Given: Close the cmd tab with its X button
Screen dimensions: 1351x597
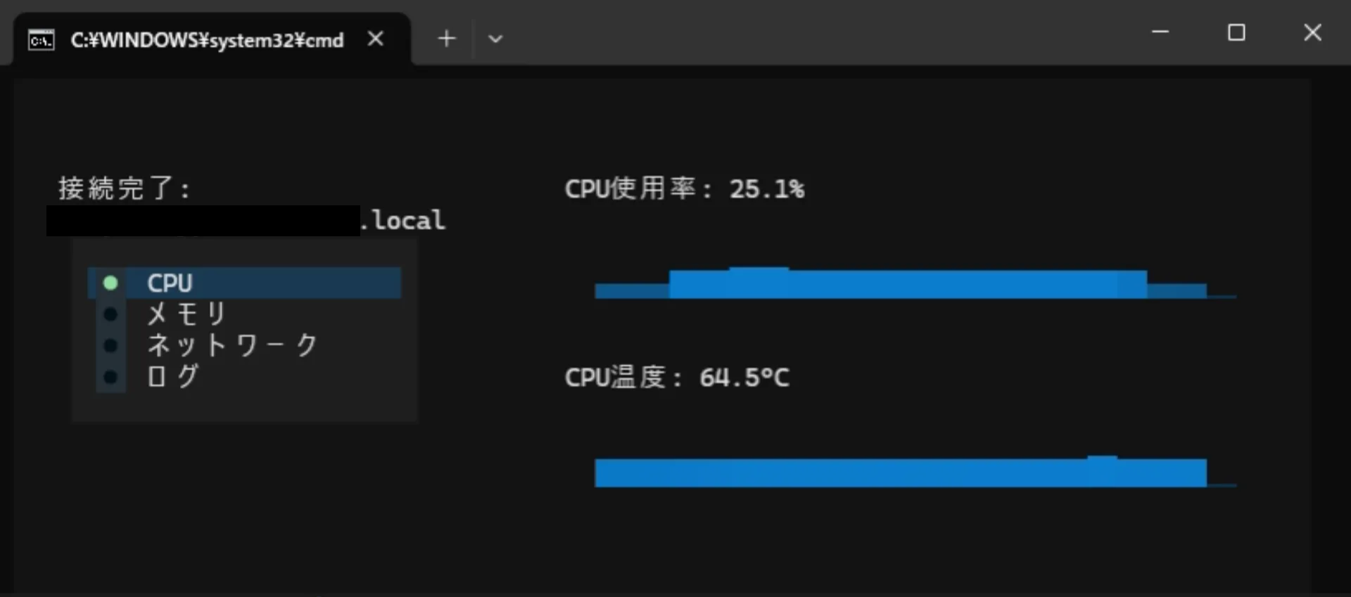Looking at the screenshot, I should pyautogui.click(x=375, y=39).
